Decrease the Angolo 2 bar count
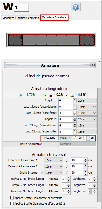This screenshot has width=102, height=209. 74,120
